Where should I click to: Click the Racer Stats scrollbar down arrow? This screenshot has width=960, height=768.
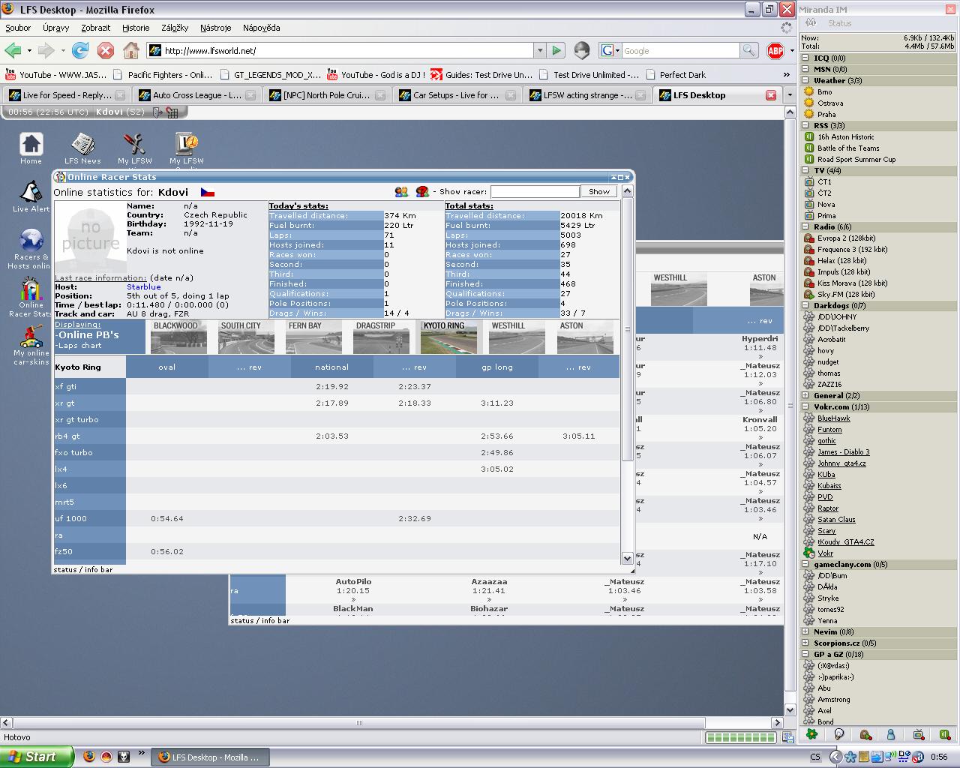click(628, 558)
